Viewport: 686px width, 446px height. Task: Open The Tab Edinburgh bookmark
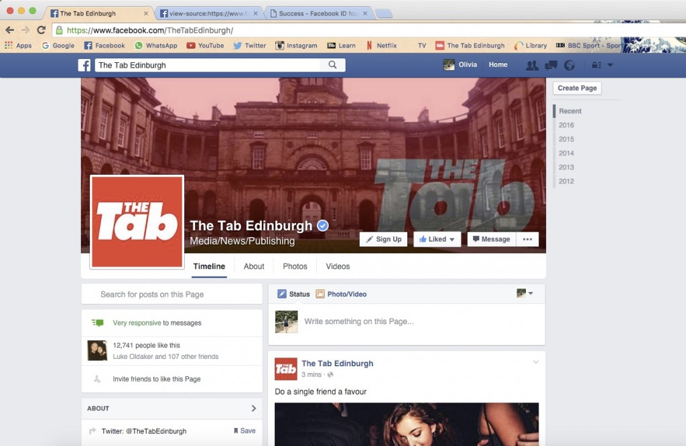click(x=470, y=45)
